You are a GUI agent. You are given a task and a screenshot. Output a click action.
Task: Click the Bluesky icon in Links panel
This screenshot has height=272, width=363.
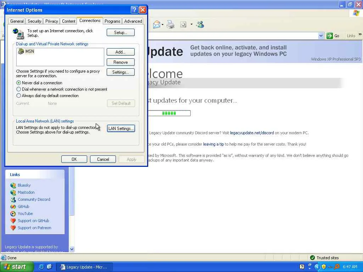click(x=13, y=185)
